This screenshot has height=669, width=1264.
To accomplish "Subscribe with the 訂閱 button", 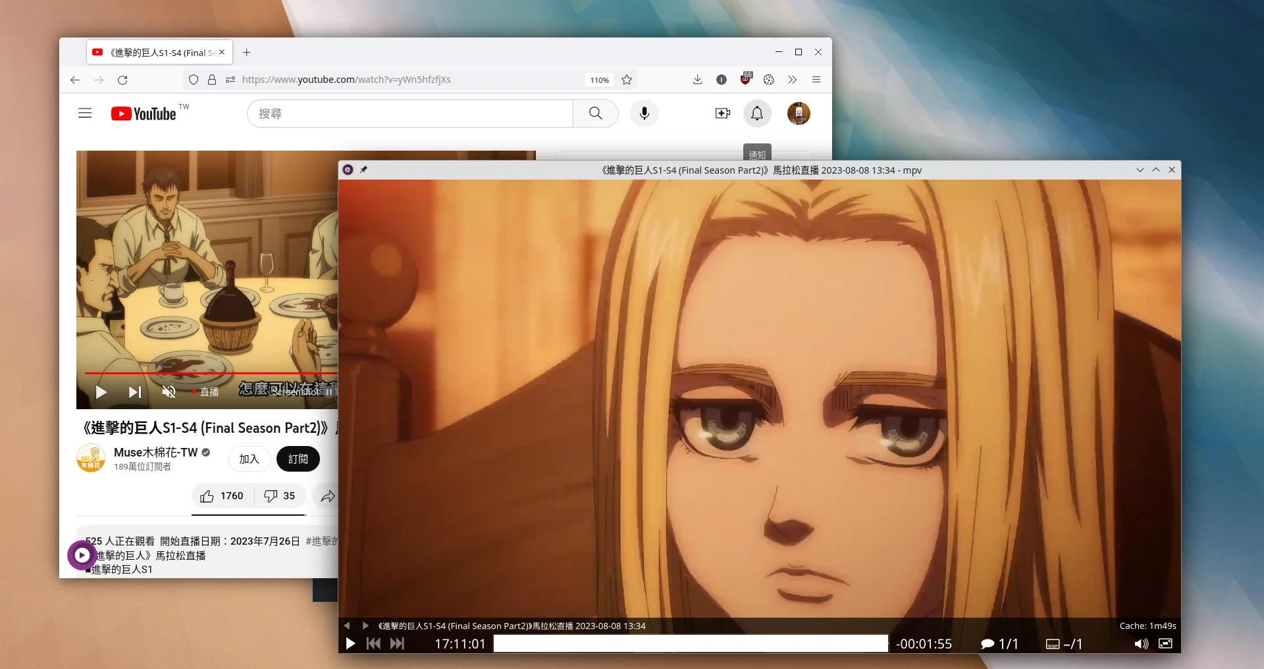I will tap(298, 458).
